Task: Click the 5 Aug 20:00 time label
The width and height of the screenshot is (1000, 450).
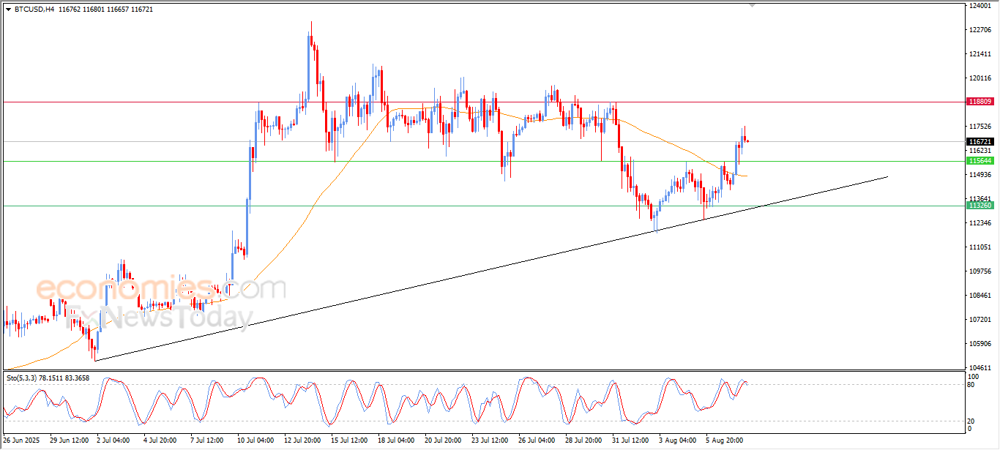Action: [x=724, y=440]
